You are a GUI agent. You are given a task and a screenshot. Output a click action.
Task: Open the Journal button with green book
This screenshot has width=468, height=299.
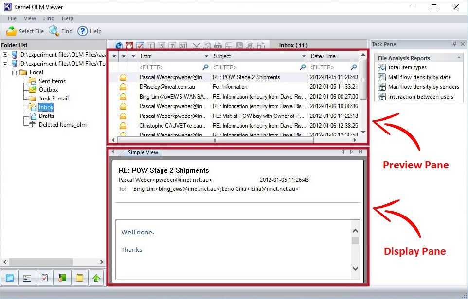(62, 278)
